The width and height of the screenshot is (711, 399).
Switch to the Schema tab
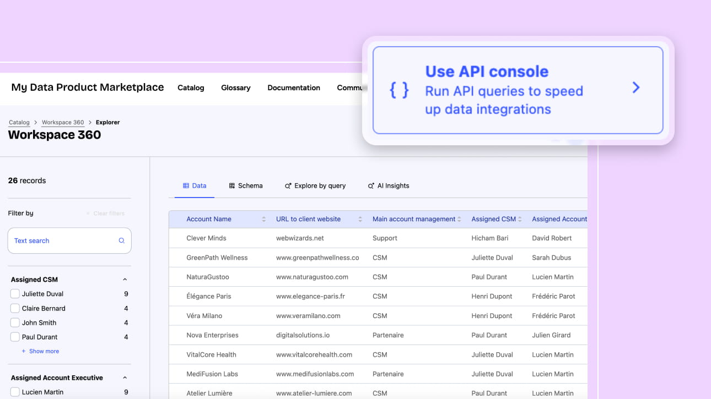[246, 185]
